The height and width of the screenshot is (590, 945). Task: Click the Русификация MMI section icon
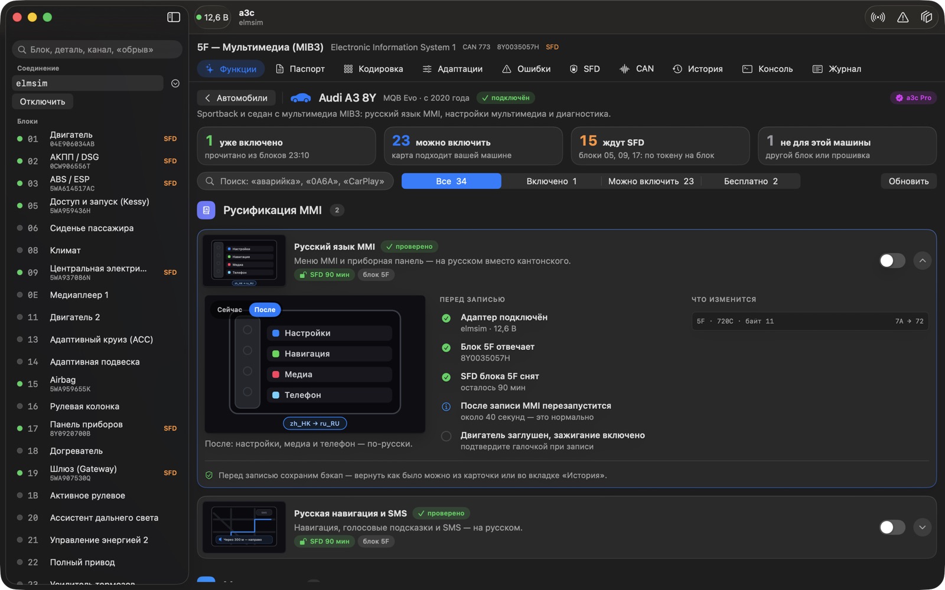(206, 210)
